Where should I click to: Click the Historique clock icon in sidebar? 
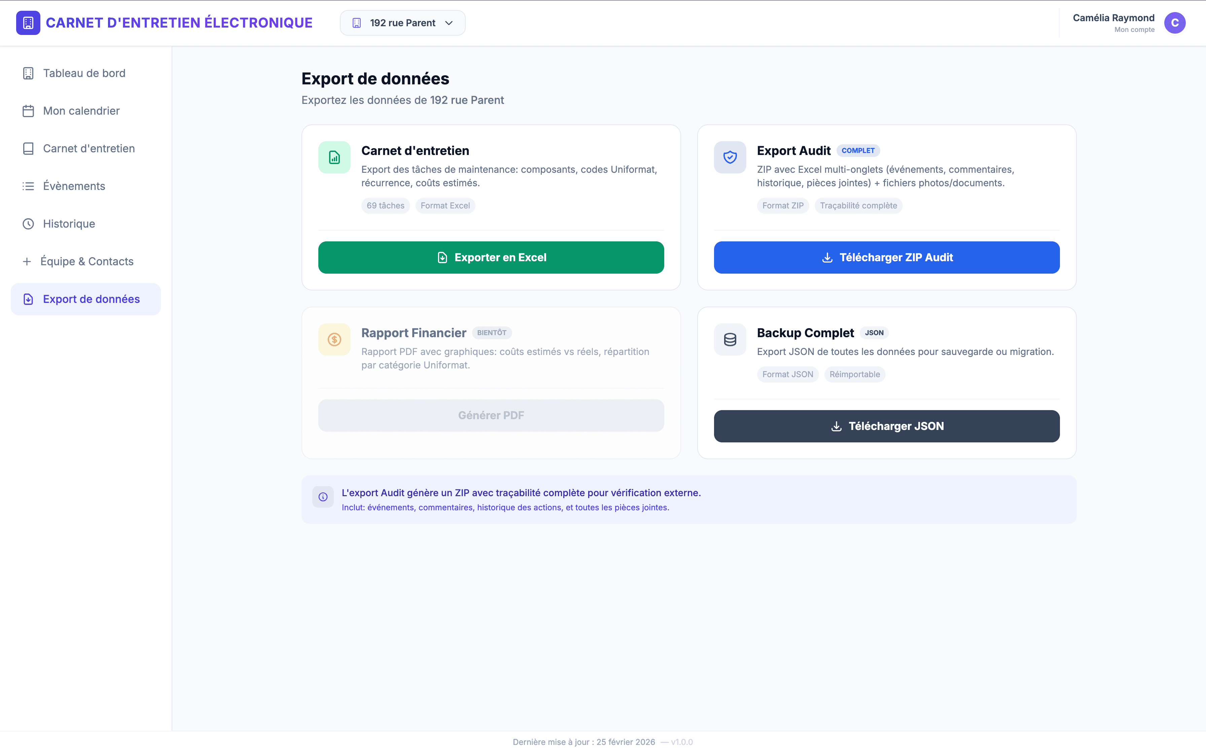coord(28,224)
